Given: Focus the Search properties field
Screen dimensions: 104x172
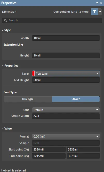Looking at the screenshot, I should (x=52, y=20).
